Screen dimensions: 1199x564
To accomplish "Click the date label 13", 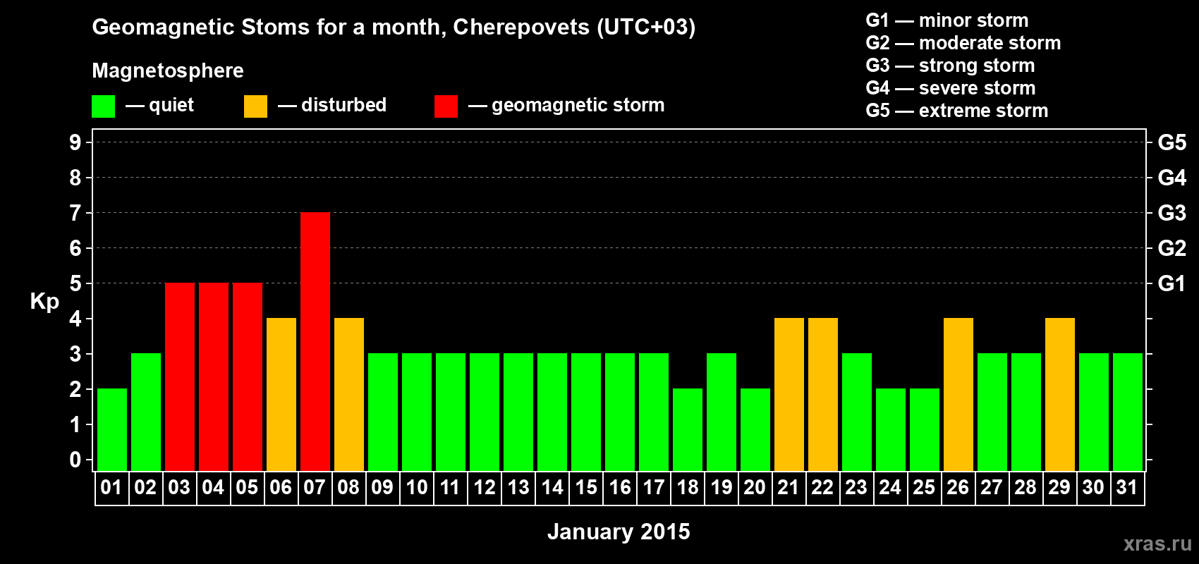I will point(518,488).
